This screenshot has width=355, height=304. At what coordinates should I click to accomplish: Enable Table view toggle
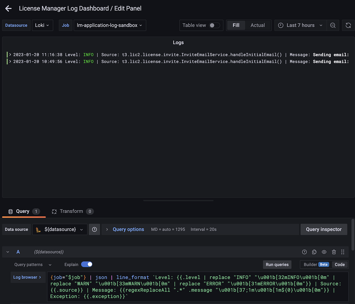pyautogui.click(x=214, y=25)
